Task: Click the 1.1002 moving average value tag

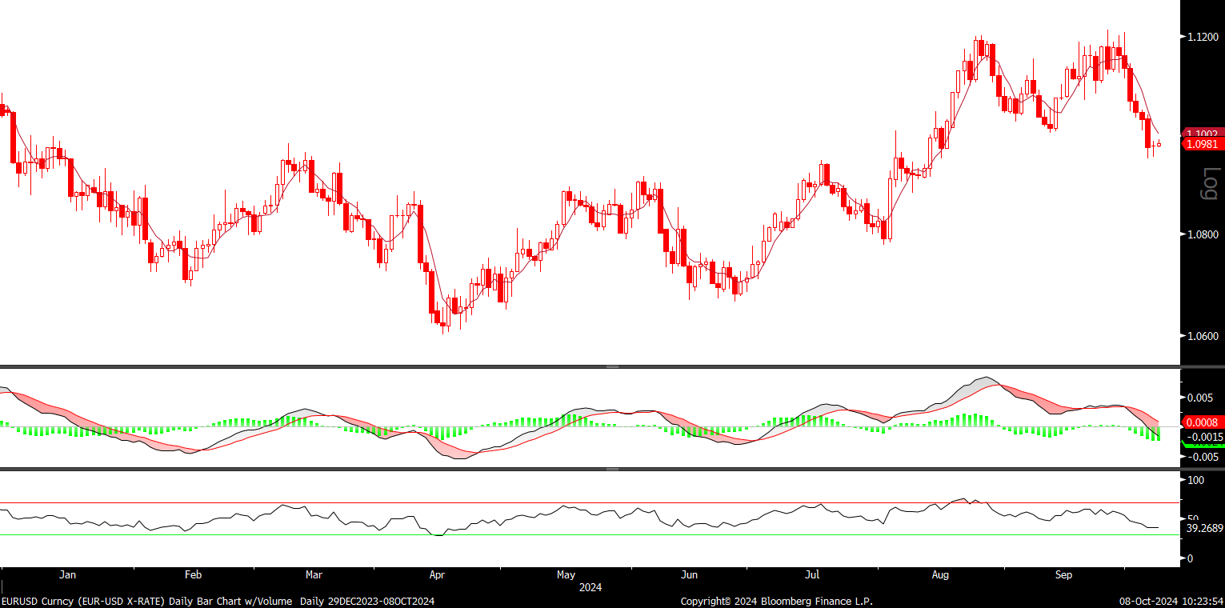Action: [x=1203, y=134]
